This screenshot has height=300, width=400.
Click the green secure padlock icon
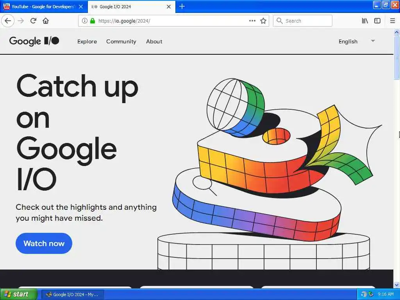[93, 21]
